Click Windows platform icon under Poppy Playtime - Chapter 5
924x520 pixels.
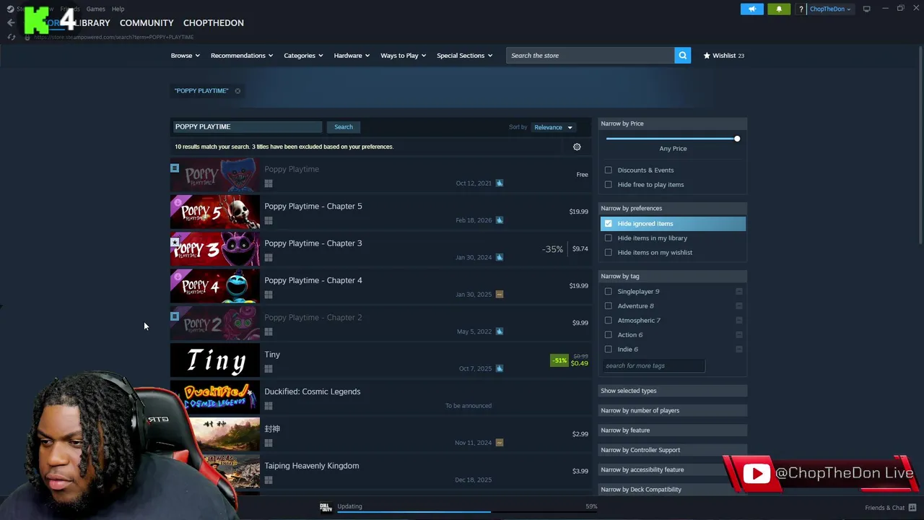[x=269, y=221]
